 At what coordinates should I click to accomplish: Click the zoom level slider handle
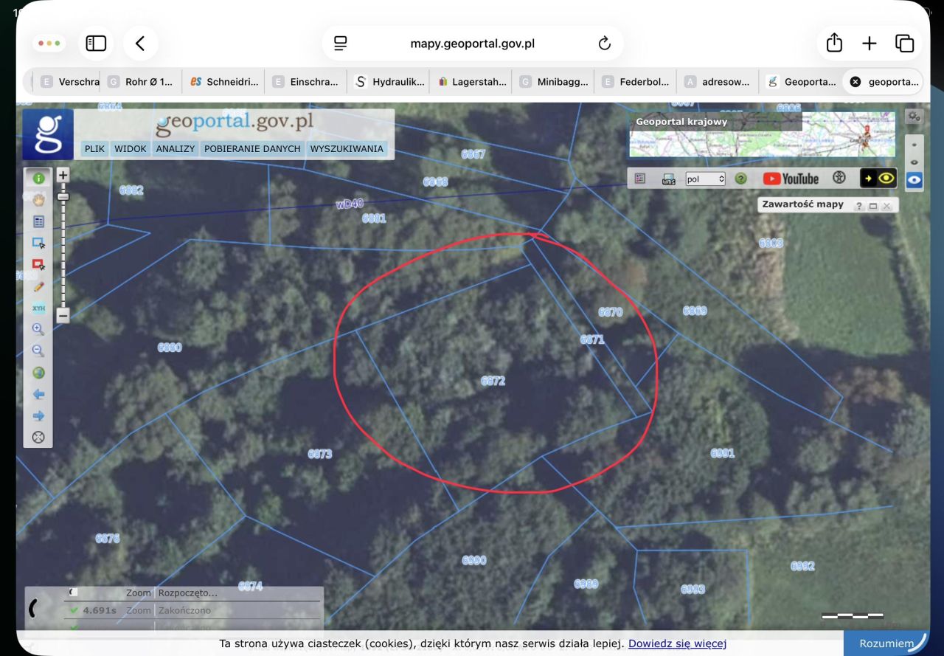[63, 196]
